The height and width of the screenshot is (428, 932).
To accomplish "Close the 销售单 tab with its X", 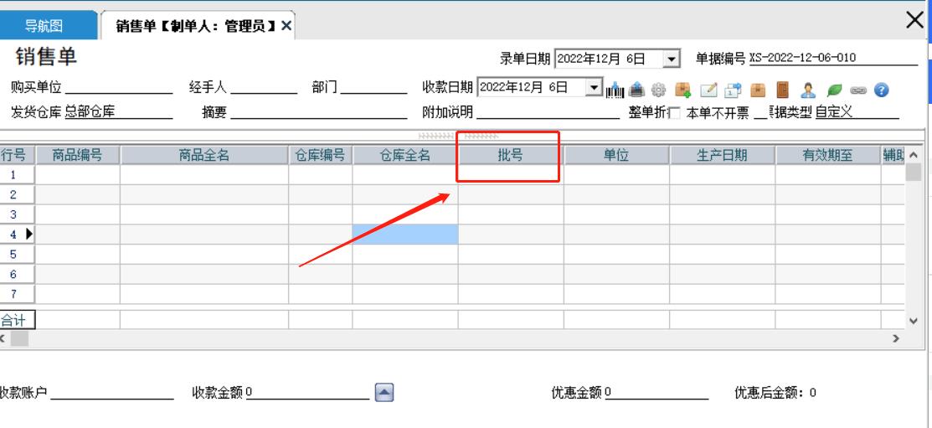I will (x=286, y=26).
